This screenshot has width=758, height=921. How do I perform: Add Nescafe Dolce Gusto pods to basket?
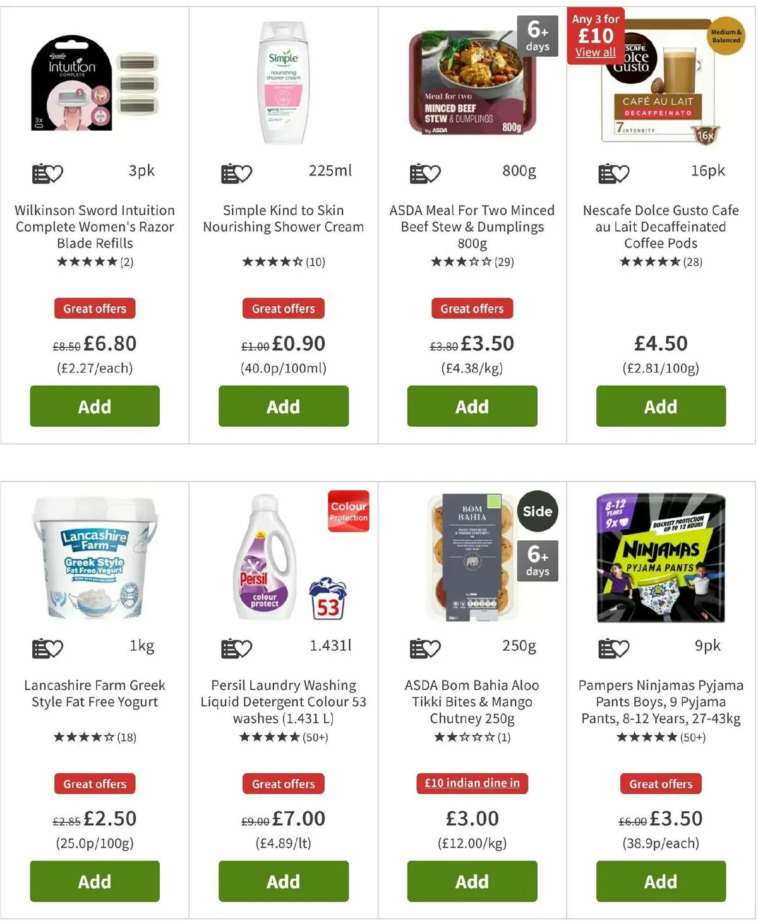point(661,406)
